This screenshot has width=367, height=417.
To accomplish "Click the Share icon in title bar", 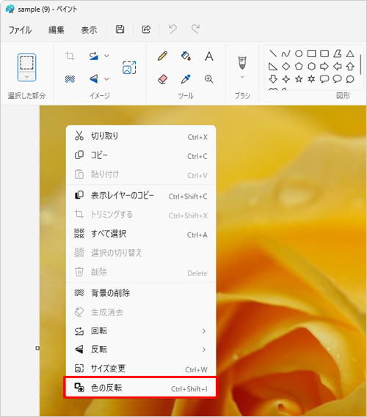I will (146, 29).
